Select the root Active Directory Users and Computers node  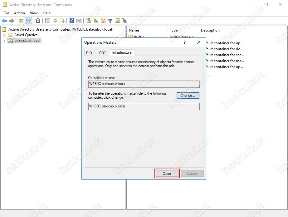[61, 29]
